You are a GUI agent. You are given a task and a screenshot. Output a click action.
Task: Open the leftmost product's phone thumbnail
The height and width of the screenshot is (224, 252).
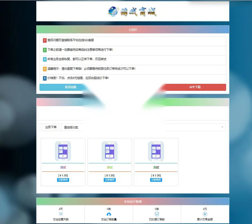point(63,151)
